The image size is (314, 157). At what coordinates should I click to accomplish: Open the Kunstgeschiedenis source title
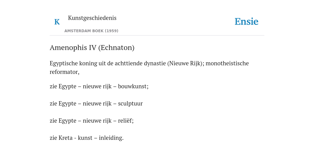point(92,18)
